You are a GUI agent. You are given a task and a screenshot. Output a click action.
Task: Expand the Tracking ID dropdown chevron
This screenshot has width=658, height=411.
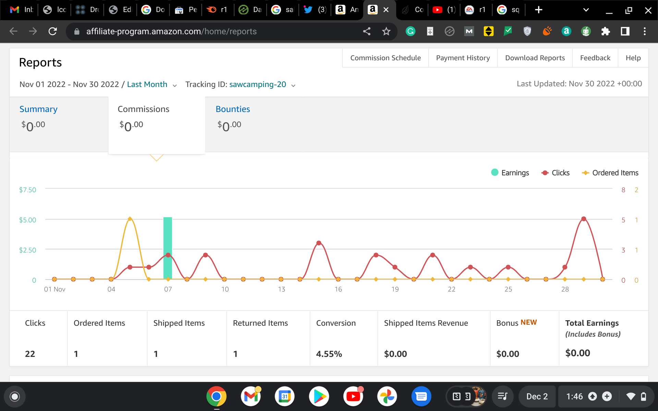tap(293, 85)
